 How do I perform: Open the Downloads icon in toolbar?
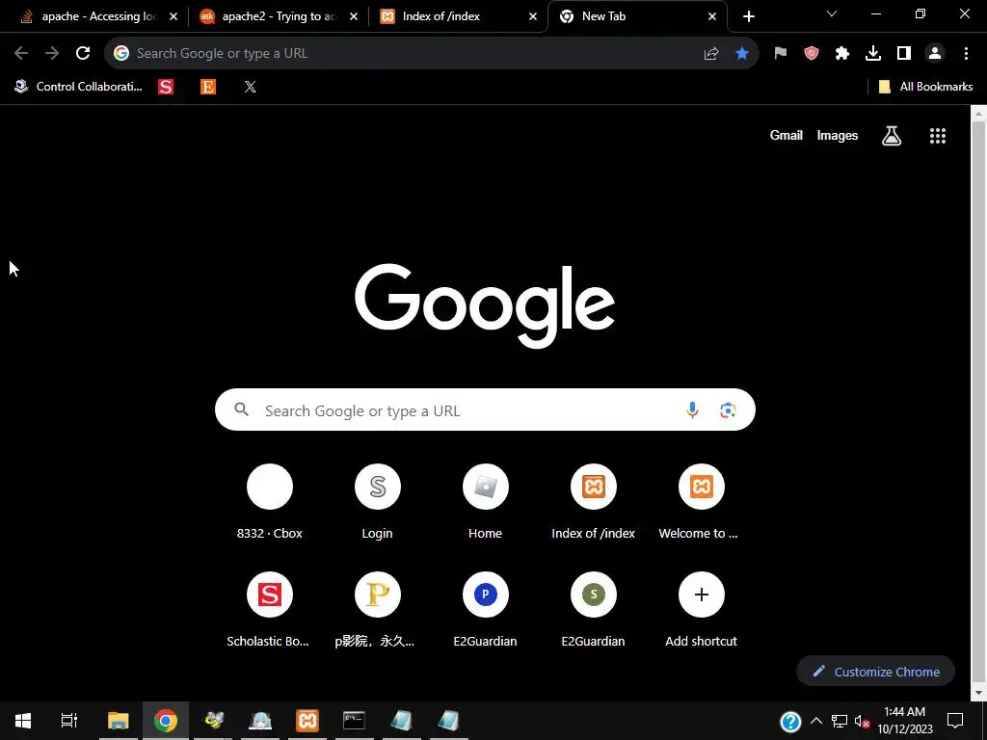873,54
